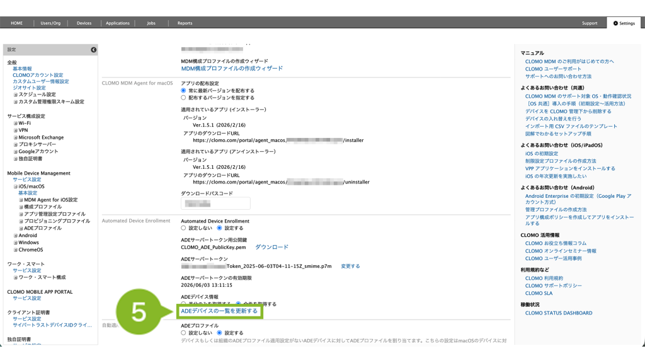Screen dimensions: 645x363
Task: Expand the ADEプロファイル tree node
Action: point(21,228)
